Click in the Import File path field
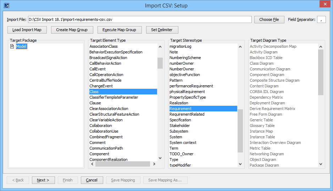 tap(140, 19)
